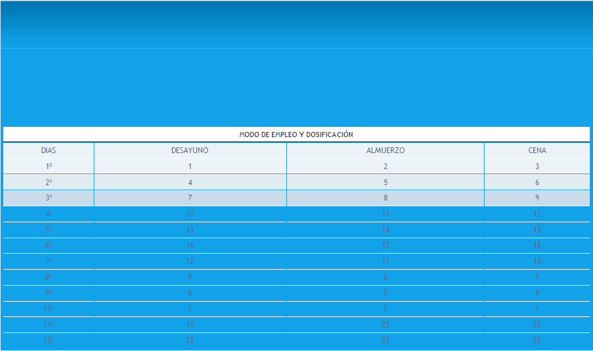Image resolution: width=593 pixels, height=351 pixels.
Task: Click the DIAS column header
Action: click(49, 151)
